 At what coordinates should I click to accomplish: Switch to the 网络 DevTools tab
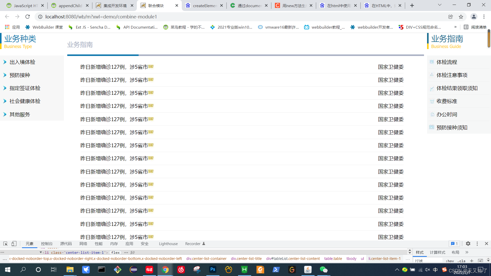click(83, 244)
